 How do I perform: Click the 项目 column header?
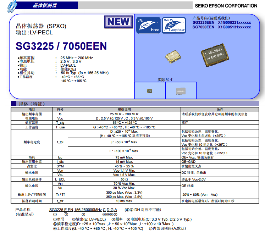32,110
